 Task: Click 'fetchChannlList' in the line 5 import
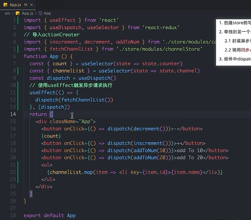click(71, 49)
